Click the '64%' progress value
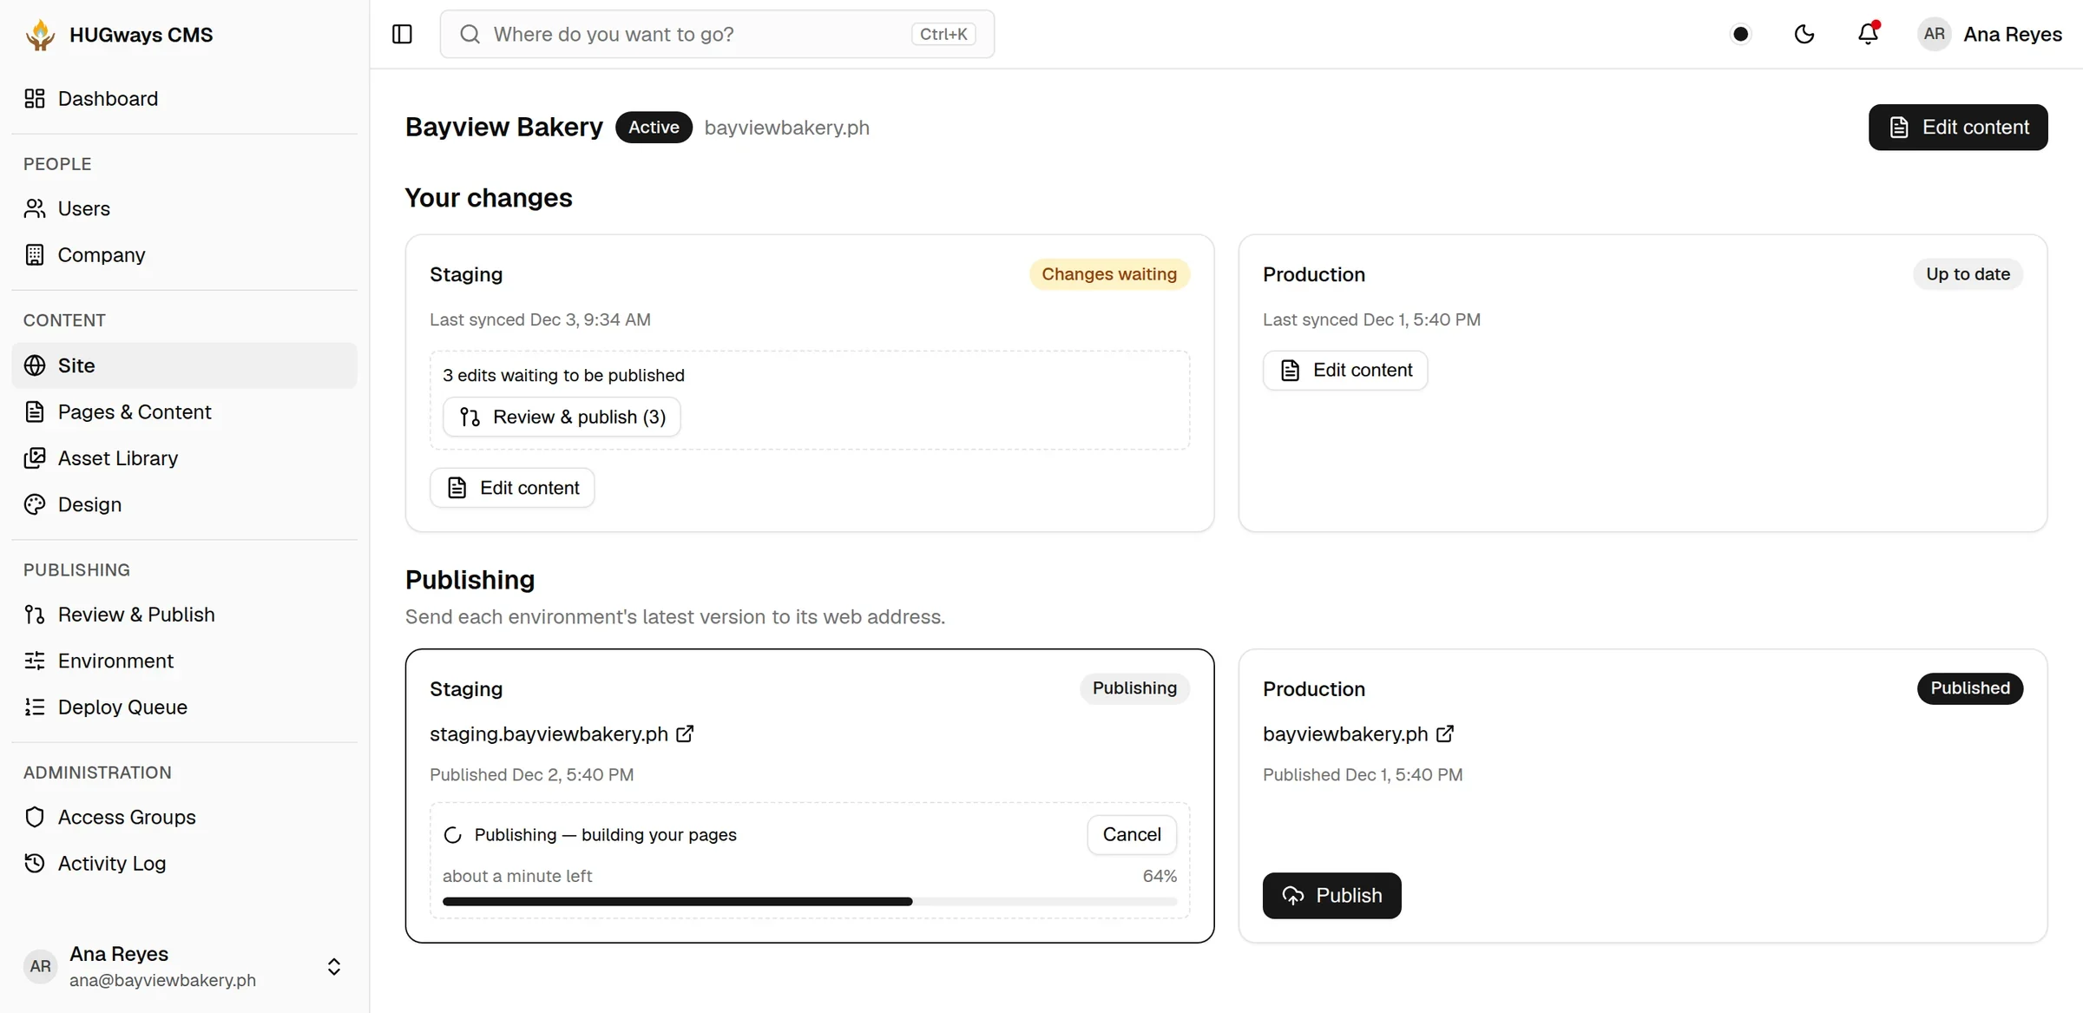This screenshot has height=1013, width=2083. [1160, 876]
